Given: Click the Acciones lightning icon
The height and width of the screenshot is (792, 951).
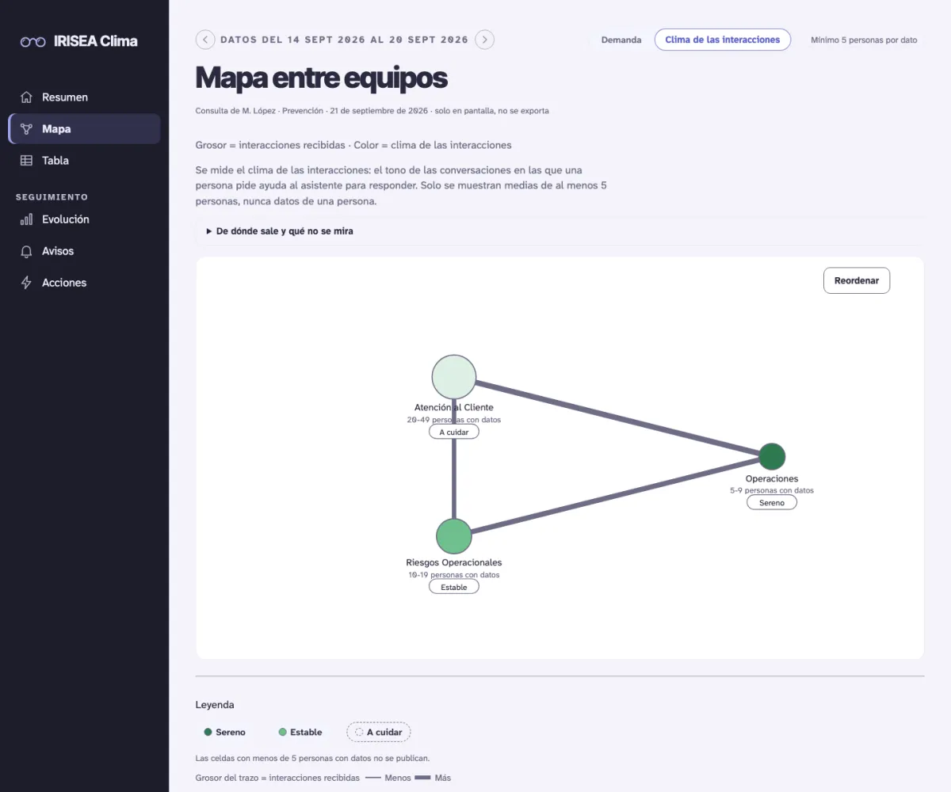Looking at the screenshot, I should (x=26, y=283).
